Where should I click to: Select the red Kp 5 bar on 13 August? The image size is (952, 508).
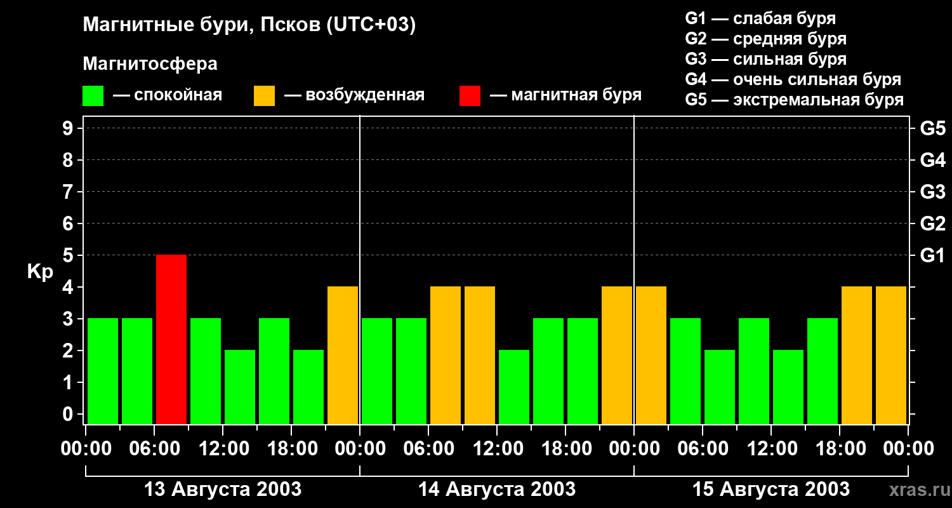click(171, 339)
